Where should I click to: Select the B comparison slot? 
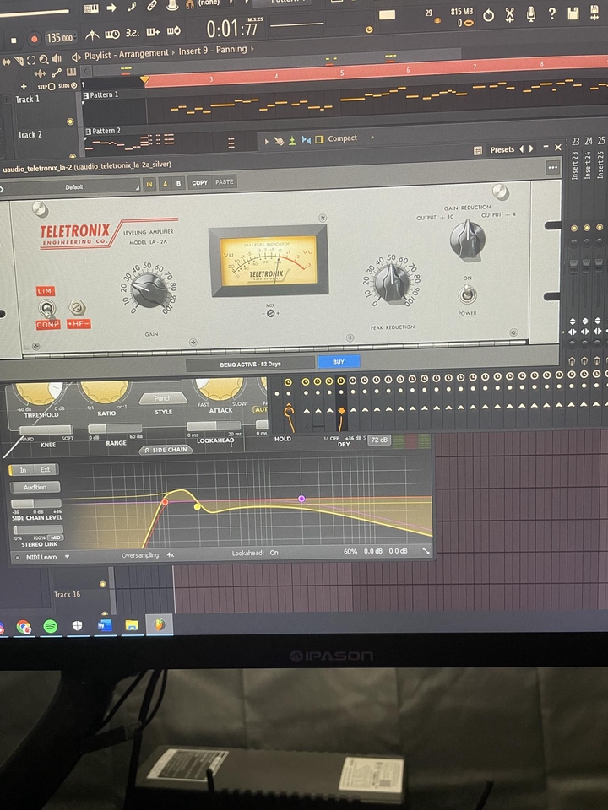pos(178,183)
